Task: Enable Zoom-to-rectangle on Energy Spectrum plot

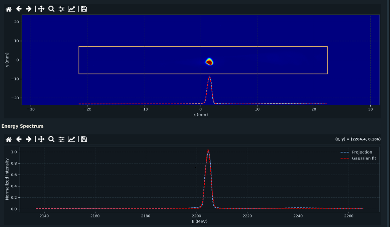Action: coord(51,139)
